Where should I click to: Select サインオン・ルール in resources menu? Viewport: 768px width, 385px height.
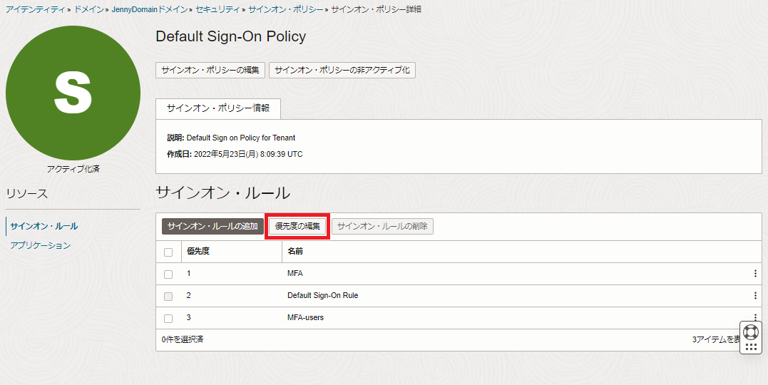point(44,226)
